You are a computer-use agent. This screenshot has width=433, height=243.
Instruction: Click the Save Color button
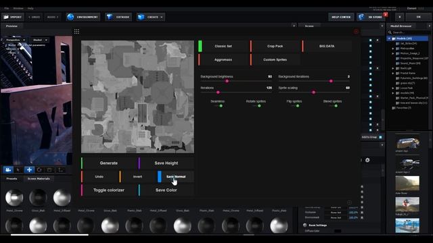(x=166, y=190)
